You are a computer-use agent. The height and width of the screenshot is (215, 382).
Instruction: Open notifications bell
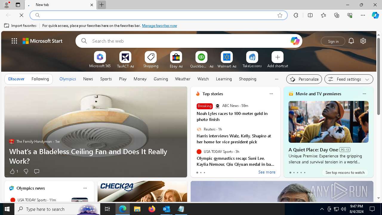click(x=351, y=41)
